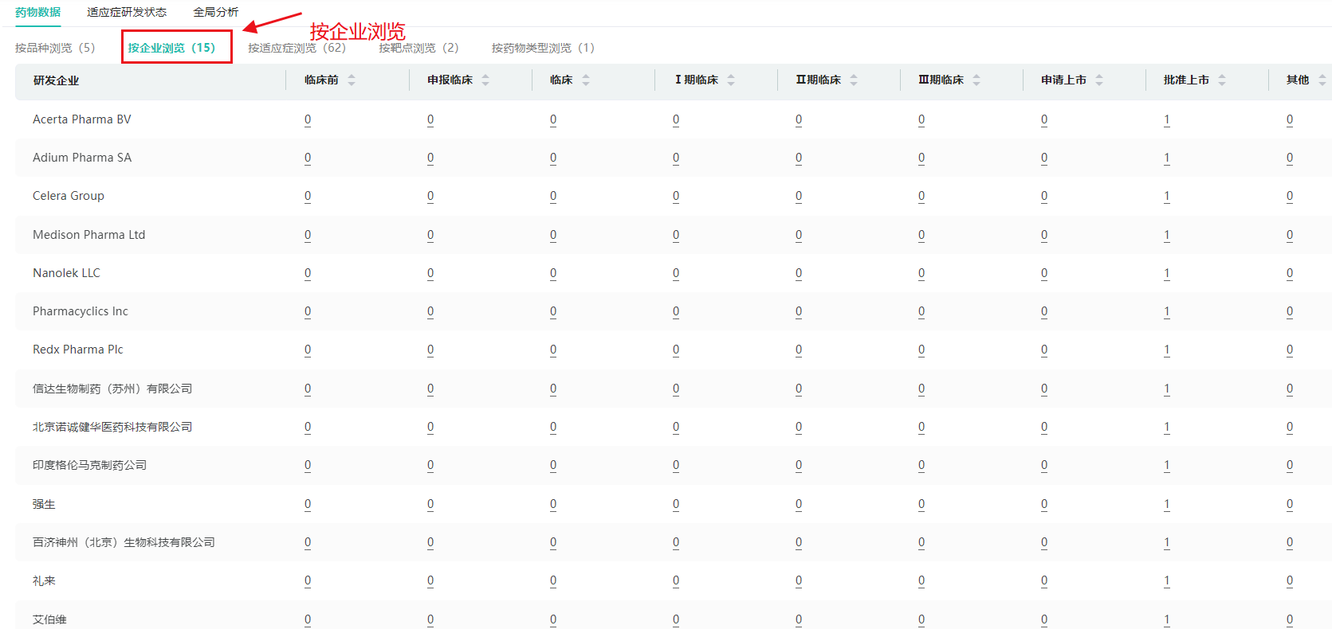The height and width of the screenshot is (629, 1332).
Task: Click Ⅱ期临床 value for Nanolek LLC
Action: [799, 274]
